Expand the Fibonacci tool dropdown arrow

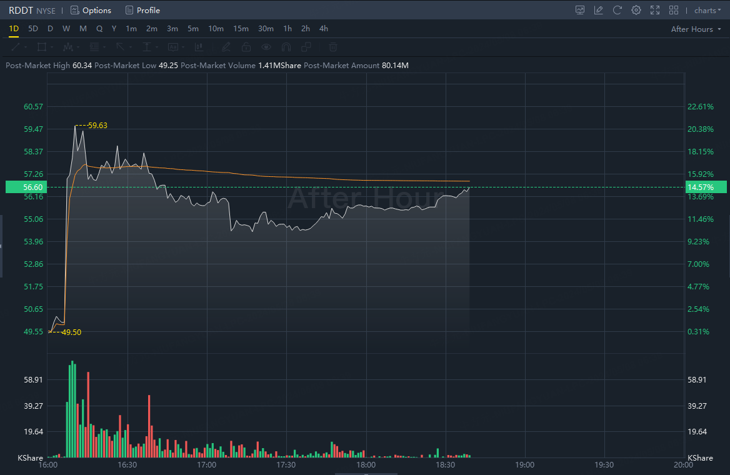[x=104, y=47]
